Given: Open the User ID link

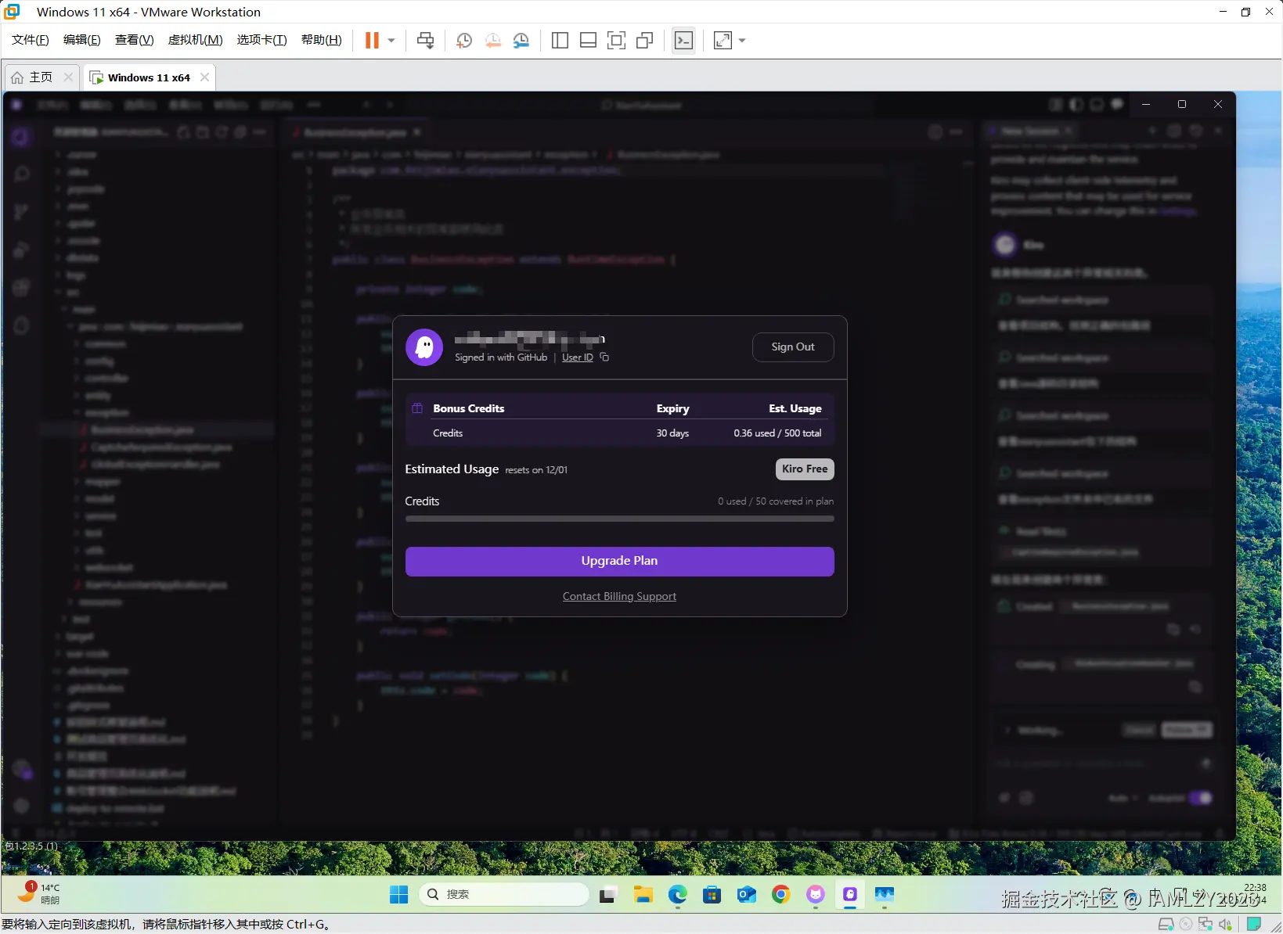Looking at the screenshot, I should tap(578, 357).
